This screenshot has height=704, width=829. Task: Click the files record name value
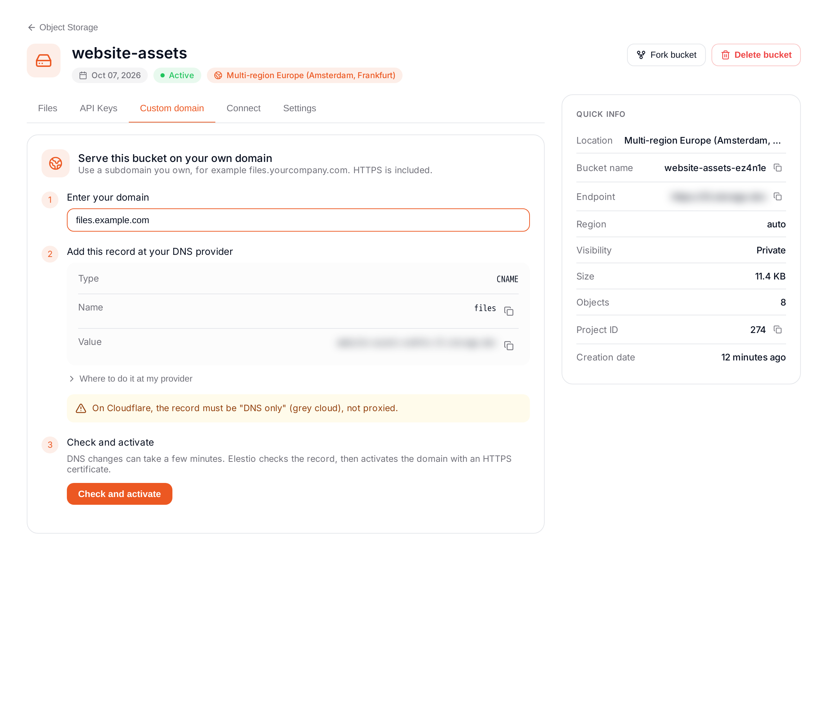tap(485, 308)
